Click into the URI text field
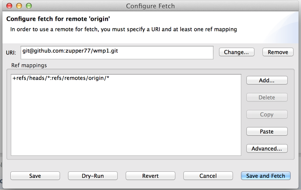Screen dimensions: 301x190 click(x=117, y=53)
